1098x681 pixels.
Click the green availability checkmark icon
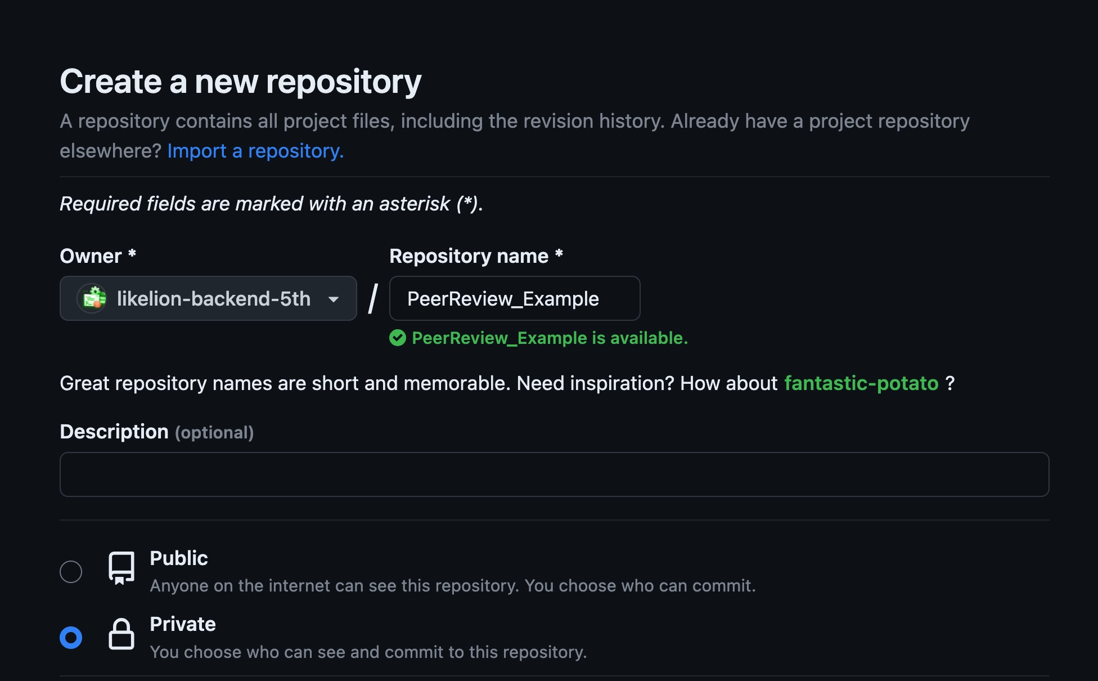398,338
